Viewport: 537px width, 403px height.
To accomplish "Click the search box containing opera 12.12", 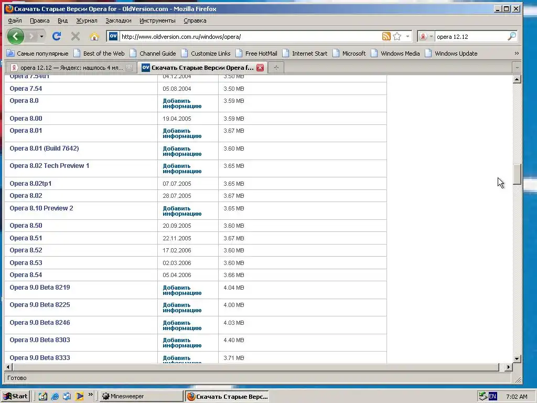I will tap(471, 36).
